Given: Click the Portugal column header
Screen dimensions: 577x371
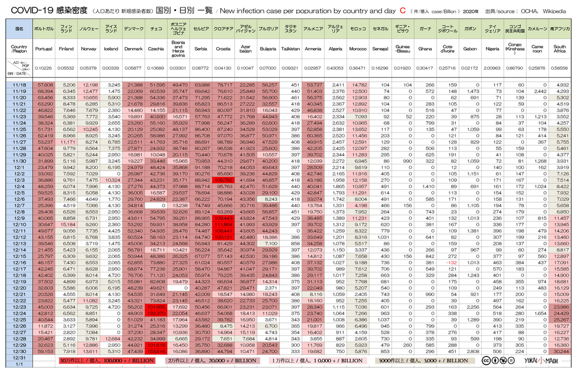Looking at the screenshot, I should [44, 49].
